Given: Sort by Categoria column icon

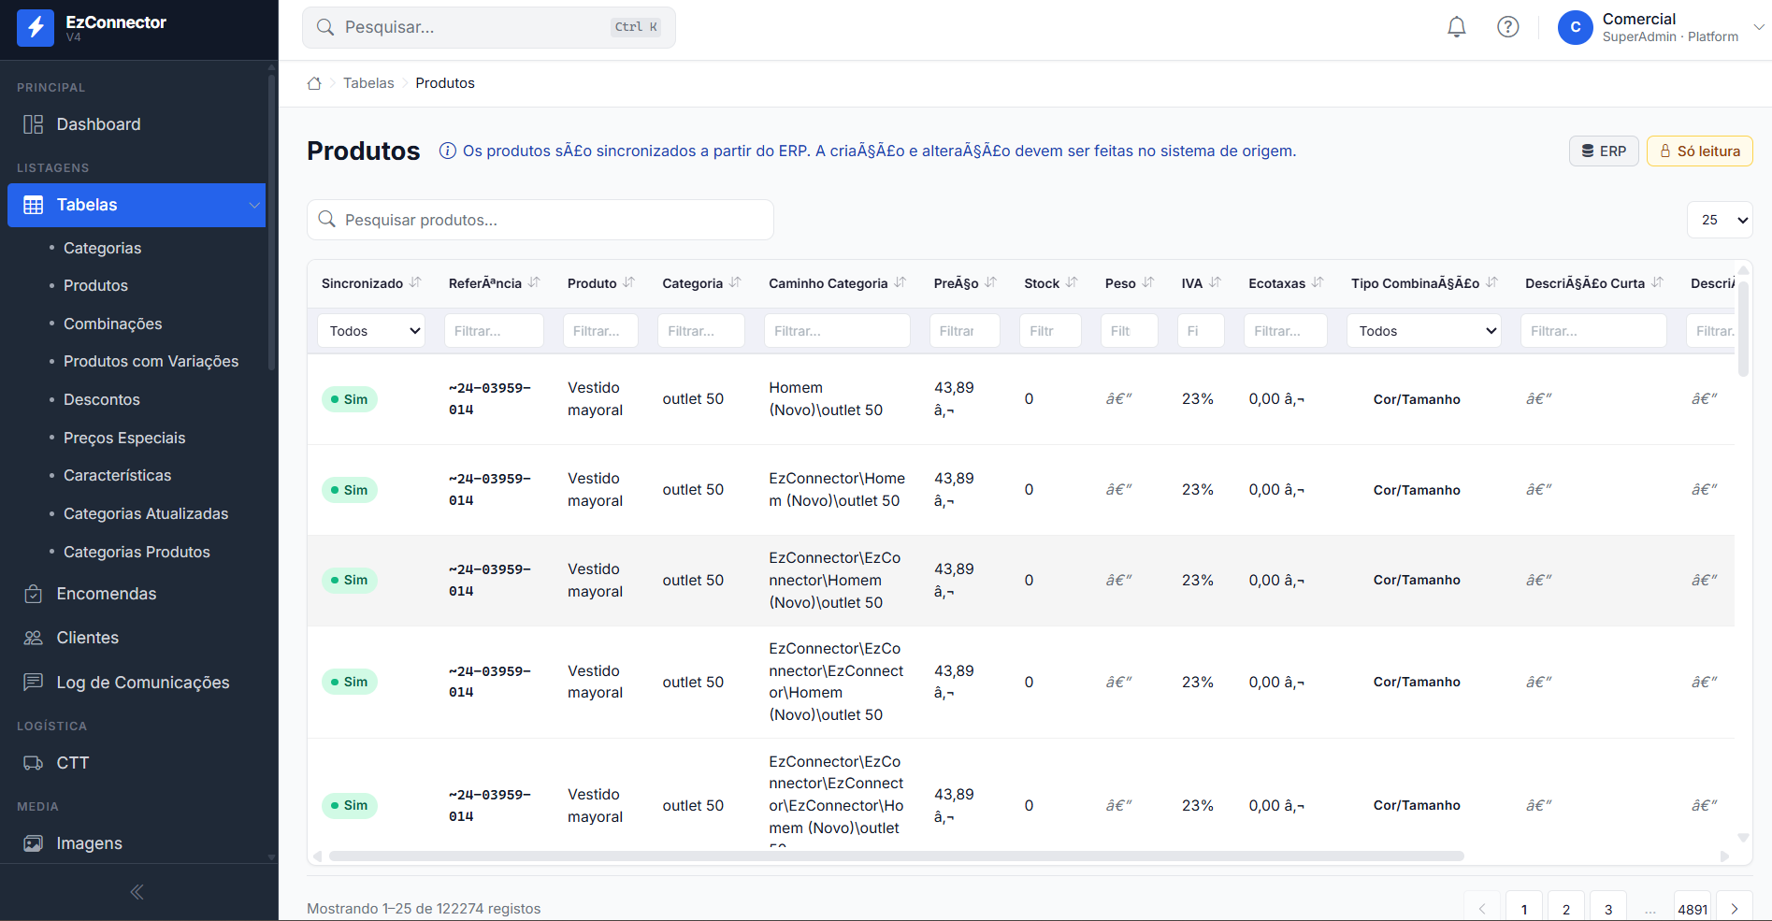Looking at the screenshot, I should pos(735,282).
